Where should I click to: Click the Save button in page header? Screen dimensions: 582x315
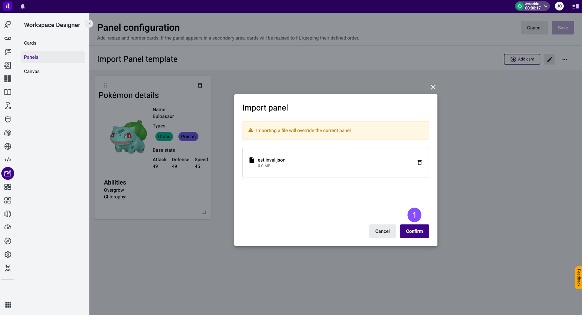coord(563,28)
